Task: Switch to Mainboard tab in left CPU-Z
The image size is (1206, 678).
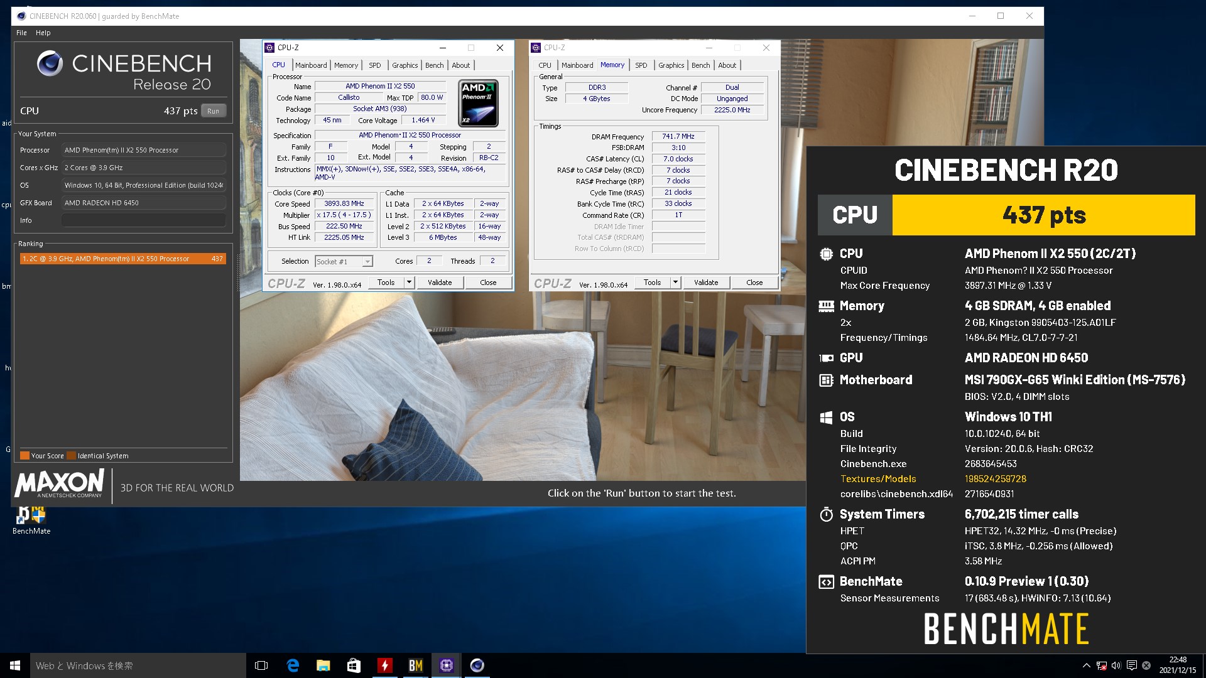Action: click(311, 65)
